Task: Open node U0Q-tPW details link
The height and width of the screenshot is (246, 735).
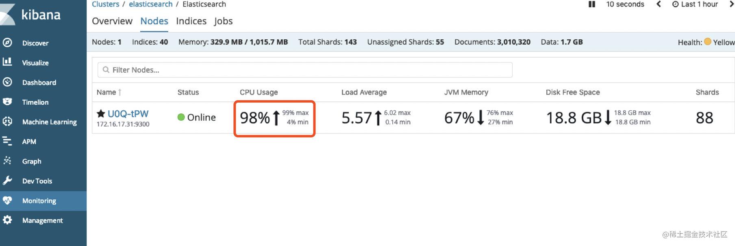Action: point(128,114)
